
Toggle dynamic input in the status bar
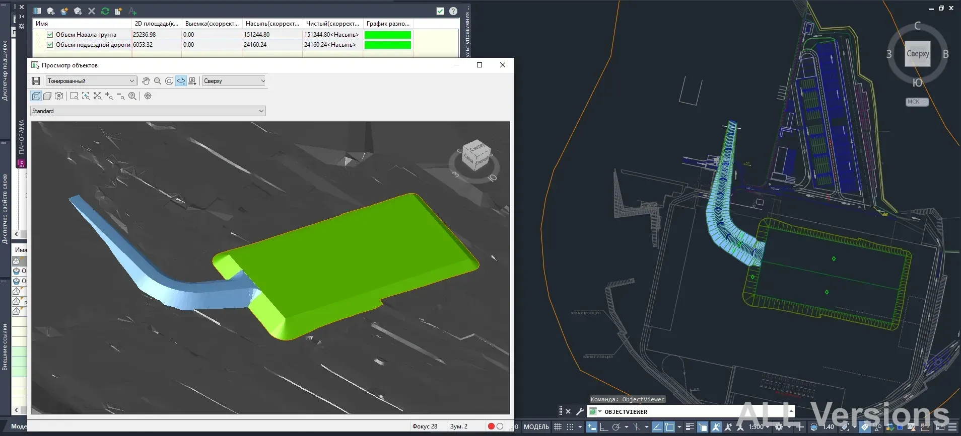tap(592, 427)
